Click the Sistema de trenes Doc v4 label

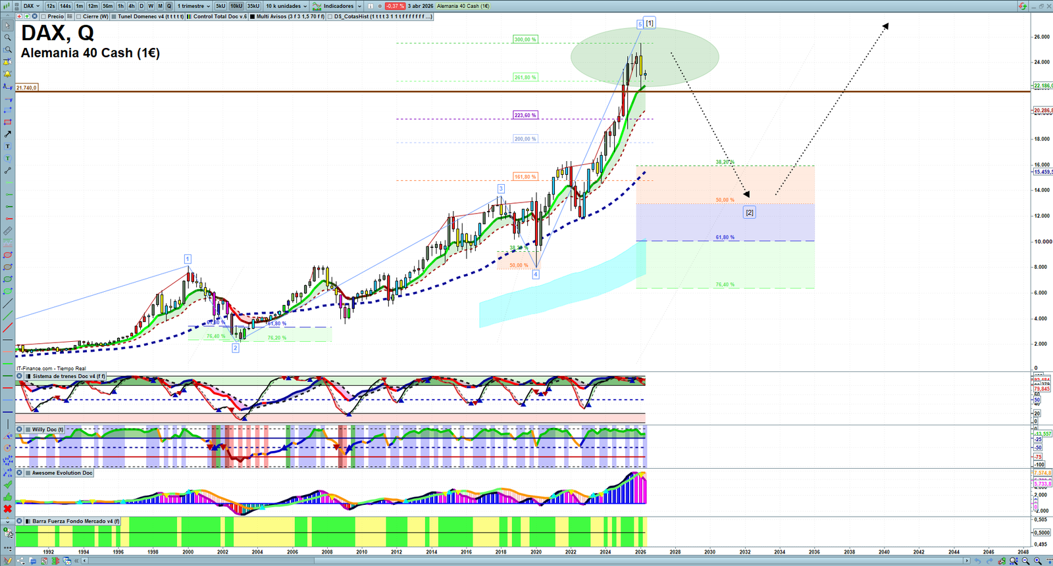[x=68, y=376]
